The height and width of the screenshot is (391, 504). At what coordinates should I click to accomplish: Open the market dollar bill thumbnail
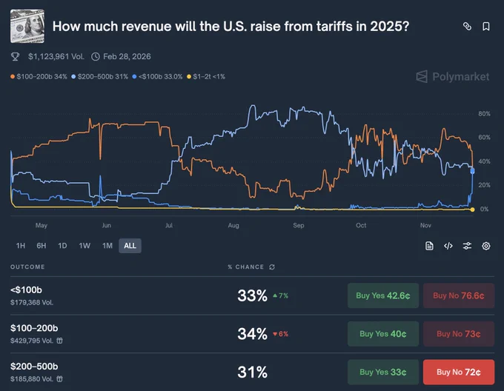pyautogui.click(x=27, y=27)
